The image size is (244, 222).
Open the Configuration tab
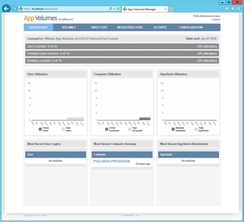[191, 27]
